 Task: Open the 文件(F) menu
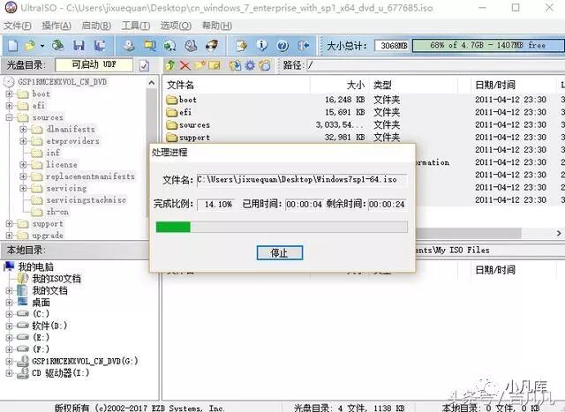(x=18, y=26)
